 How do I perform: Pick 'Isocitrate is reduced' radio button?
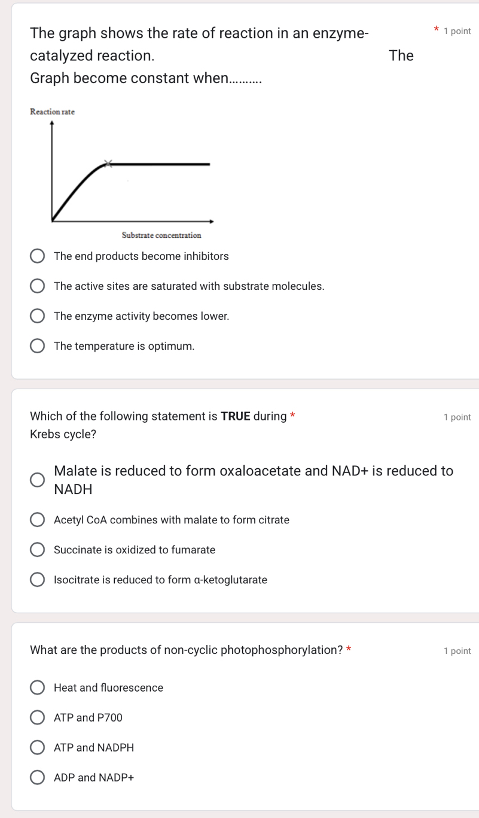[x=37, y=580]
